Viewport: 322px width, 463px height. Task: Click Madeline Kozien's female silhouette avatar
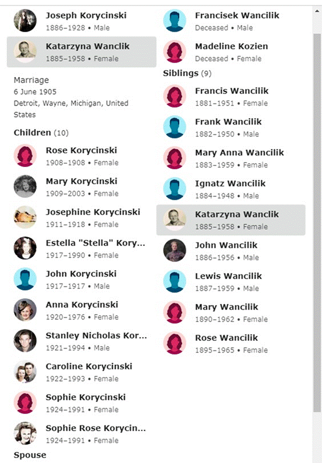(x=175, y=51)
